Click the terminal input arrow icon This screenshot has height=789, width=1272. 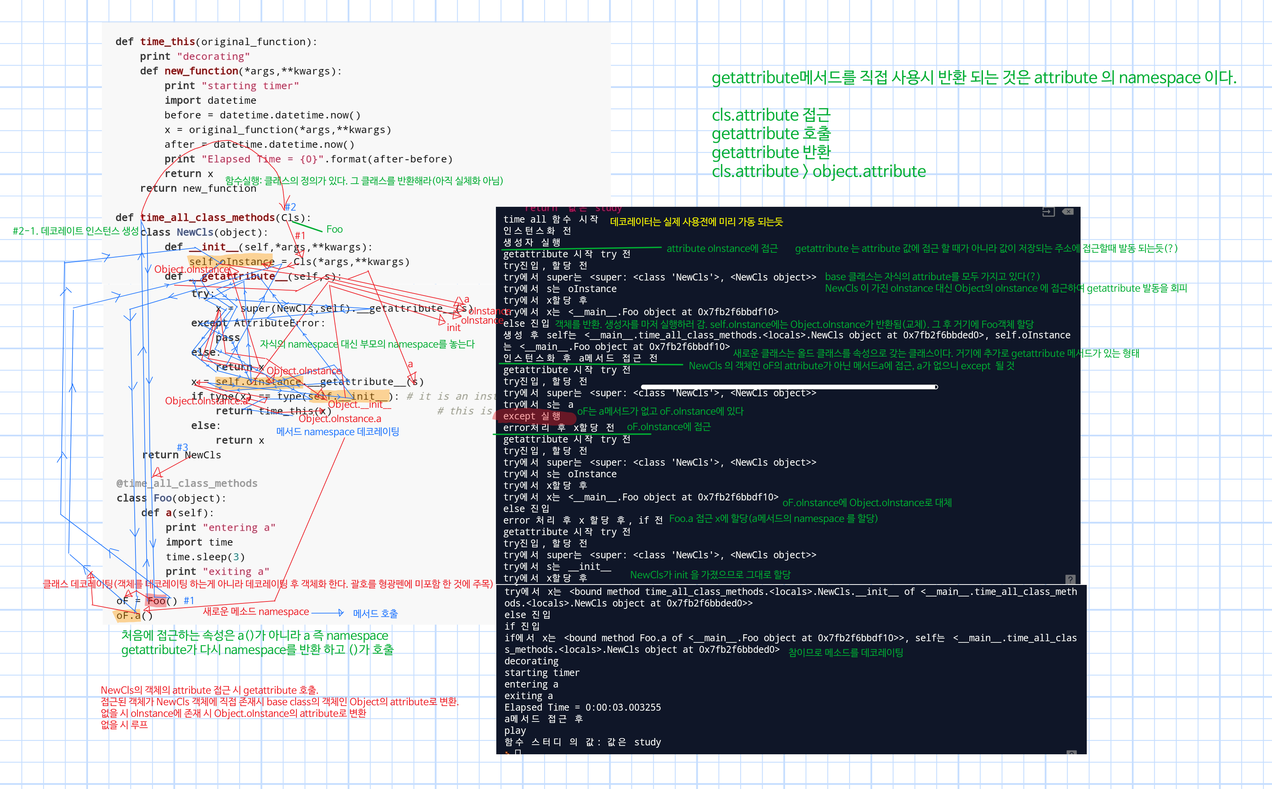pyautogui.click(x=1048, y=212)
